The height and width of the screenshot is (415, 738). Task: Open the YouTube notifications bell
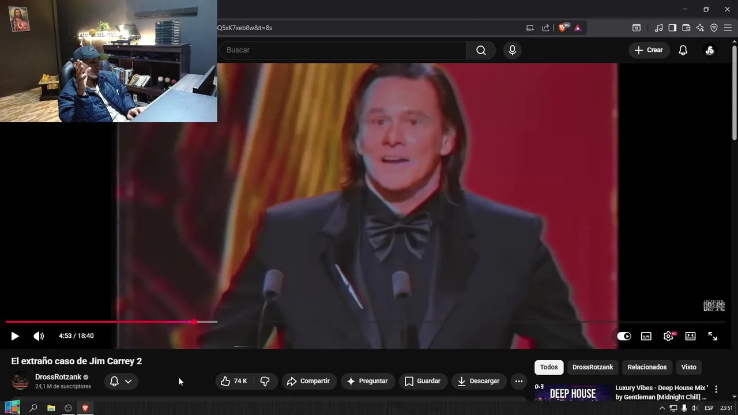click(x=683, y=50)
